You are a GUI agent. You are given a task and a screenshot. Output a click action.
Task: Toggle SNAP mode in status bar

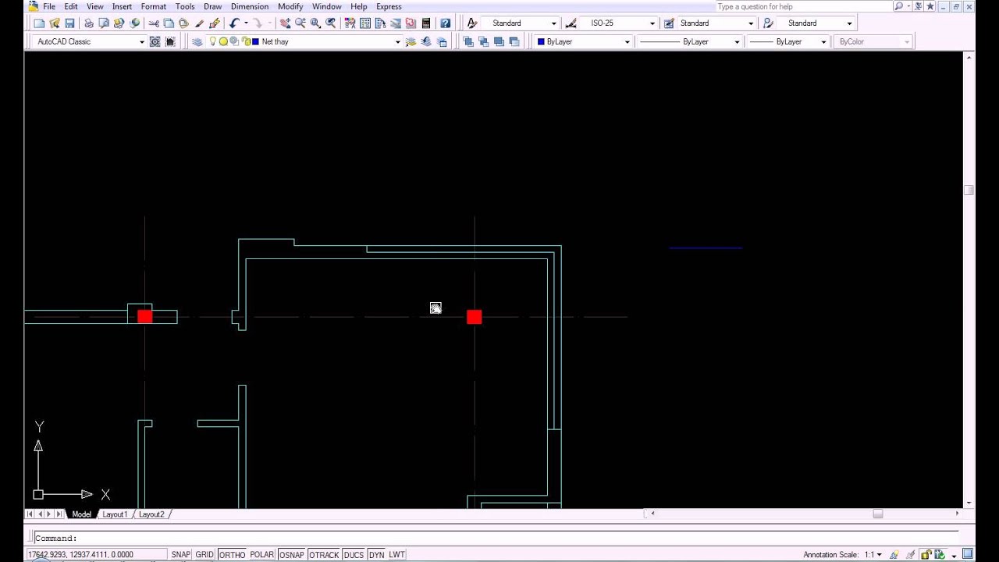point(180,555)
